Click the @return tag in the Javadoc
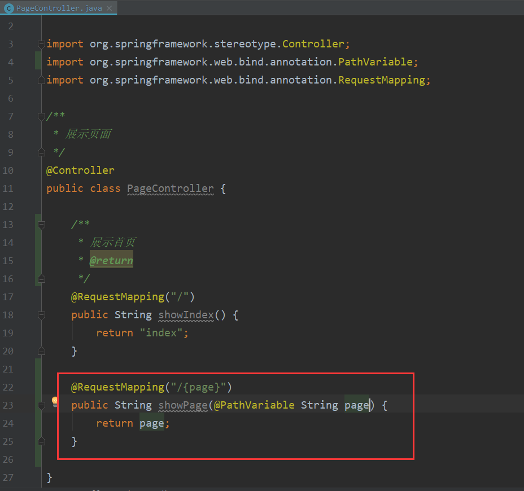The image size is (524, 491). pyautogui.click(x=111, y=261)
